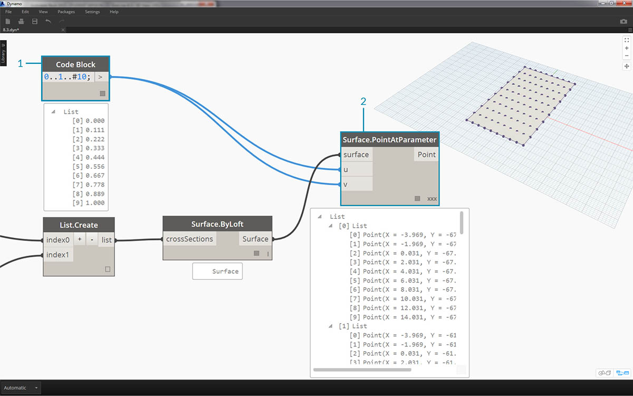The height and width of the screenshot is (396, 633).
Task: Export workspace with the camera icon
Action: 624,22
